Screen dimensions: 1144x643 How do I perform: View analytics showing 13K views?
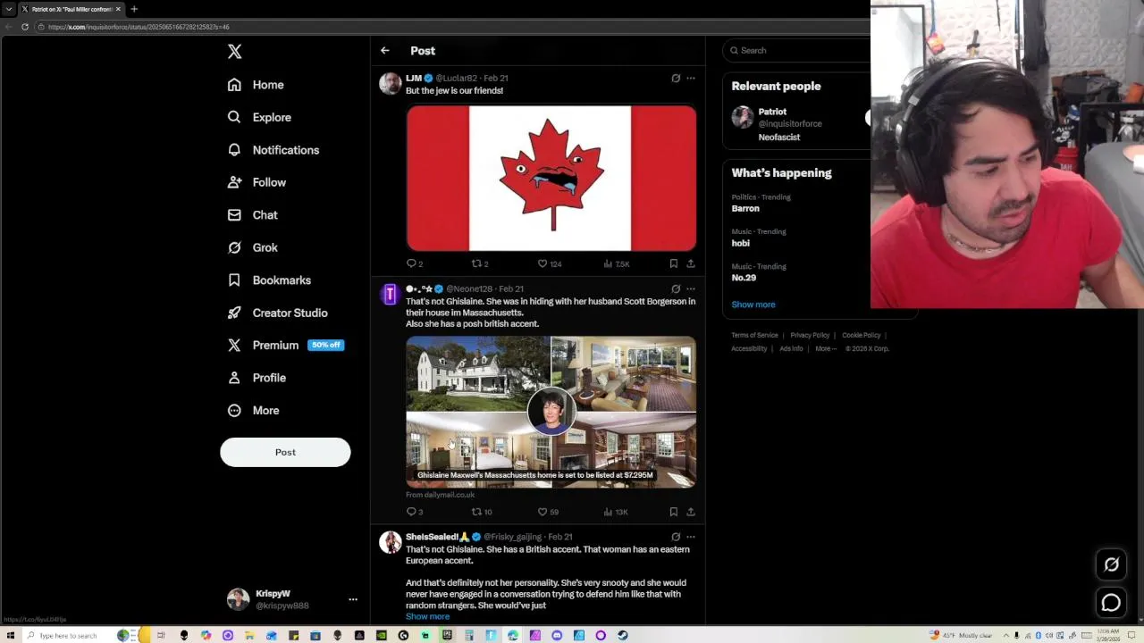click(x=616, y=512)
